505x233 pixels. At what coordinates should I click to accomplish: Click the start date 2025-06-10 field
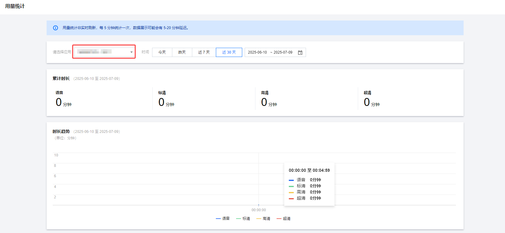pos(257,52)
